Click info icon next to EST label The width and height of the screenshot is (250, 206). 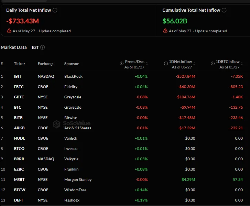pyautogui.click(x=42, y=47)
